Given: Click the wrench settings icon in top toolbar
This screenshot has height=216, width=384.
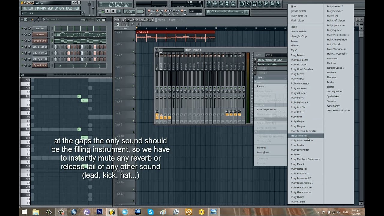Looking at the screenshot, I should (266, 4).
